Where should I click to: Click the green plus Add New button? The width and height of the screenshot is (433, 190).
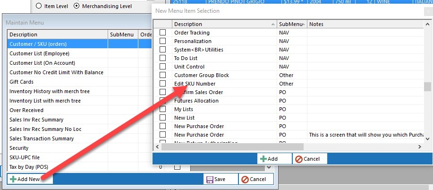29,180
